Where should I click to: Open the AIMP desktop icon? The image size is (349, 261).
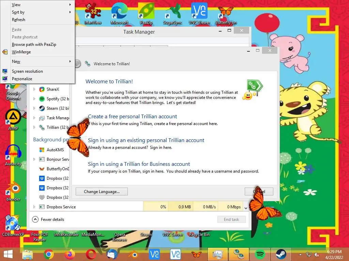coord(13,120)
